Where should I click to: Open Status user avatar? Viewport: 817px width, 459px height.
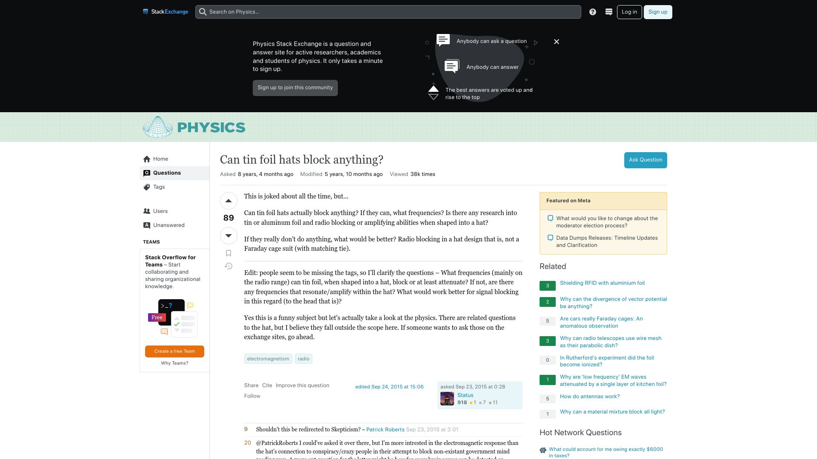click(447, 399)
